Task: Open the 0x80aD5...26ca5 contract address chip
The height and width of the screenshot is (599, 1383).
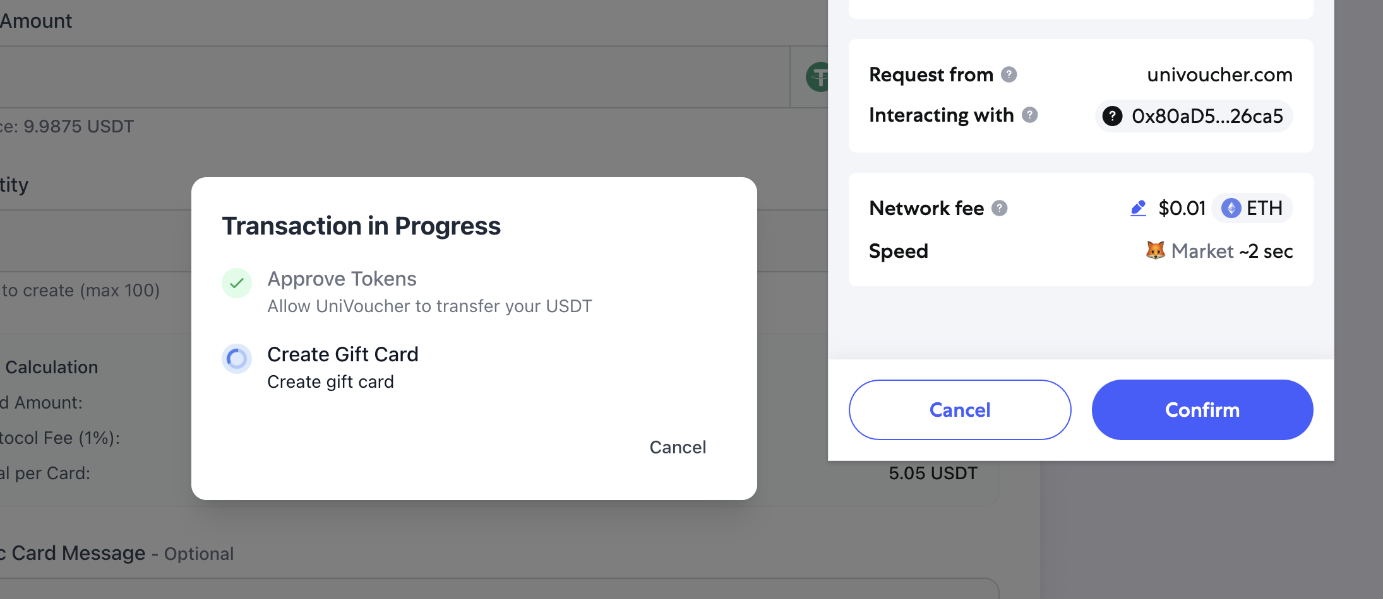Action: pos(1194,116)
